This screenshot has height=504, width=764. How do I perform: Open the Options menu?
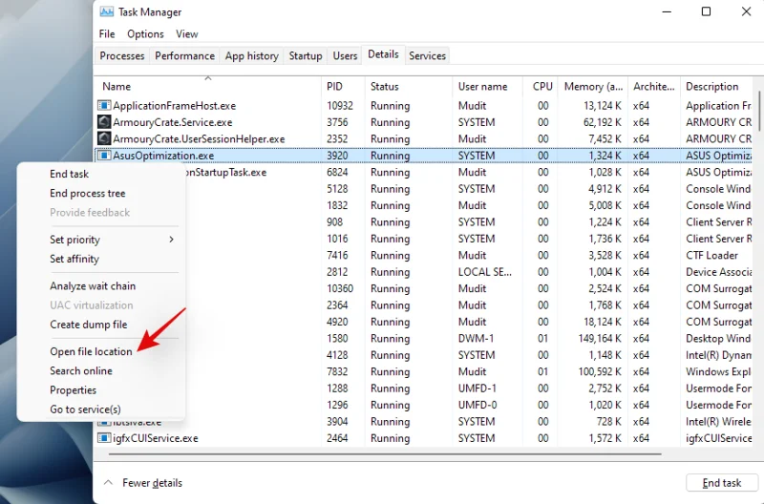point(145,34)
